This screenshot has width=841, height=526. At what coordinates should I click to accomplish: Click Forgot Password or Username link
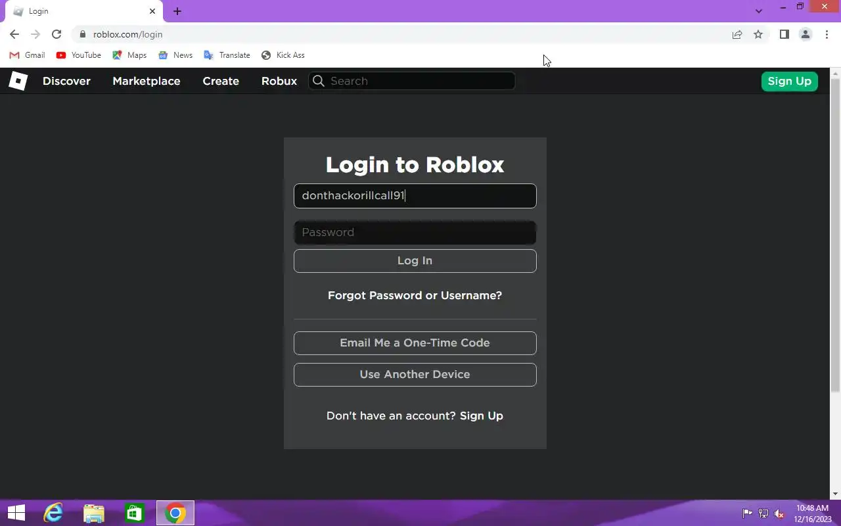[415, 295]
